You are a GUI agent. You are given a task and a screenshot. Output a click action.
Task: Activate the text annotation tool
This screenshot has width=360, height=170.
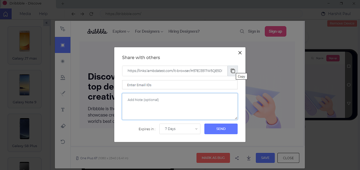pos(63,110)
